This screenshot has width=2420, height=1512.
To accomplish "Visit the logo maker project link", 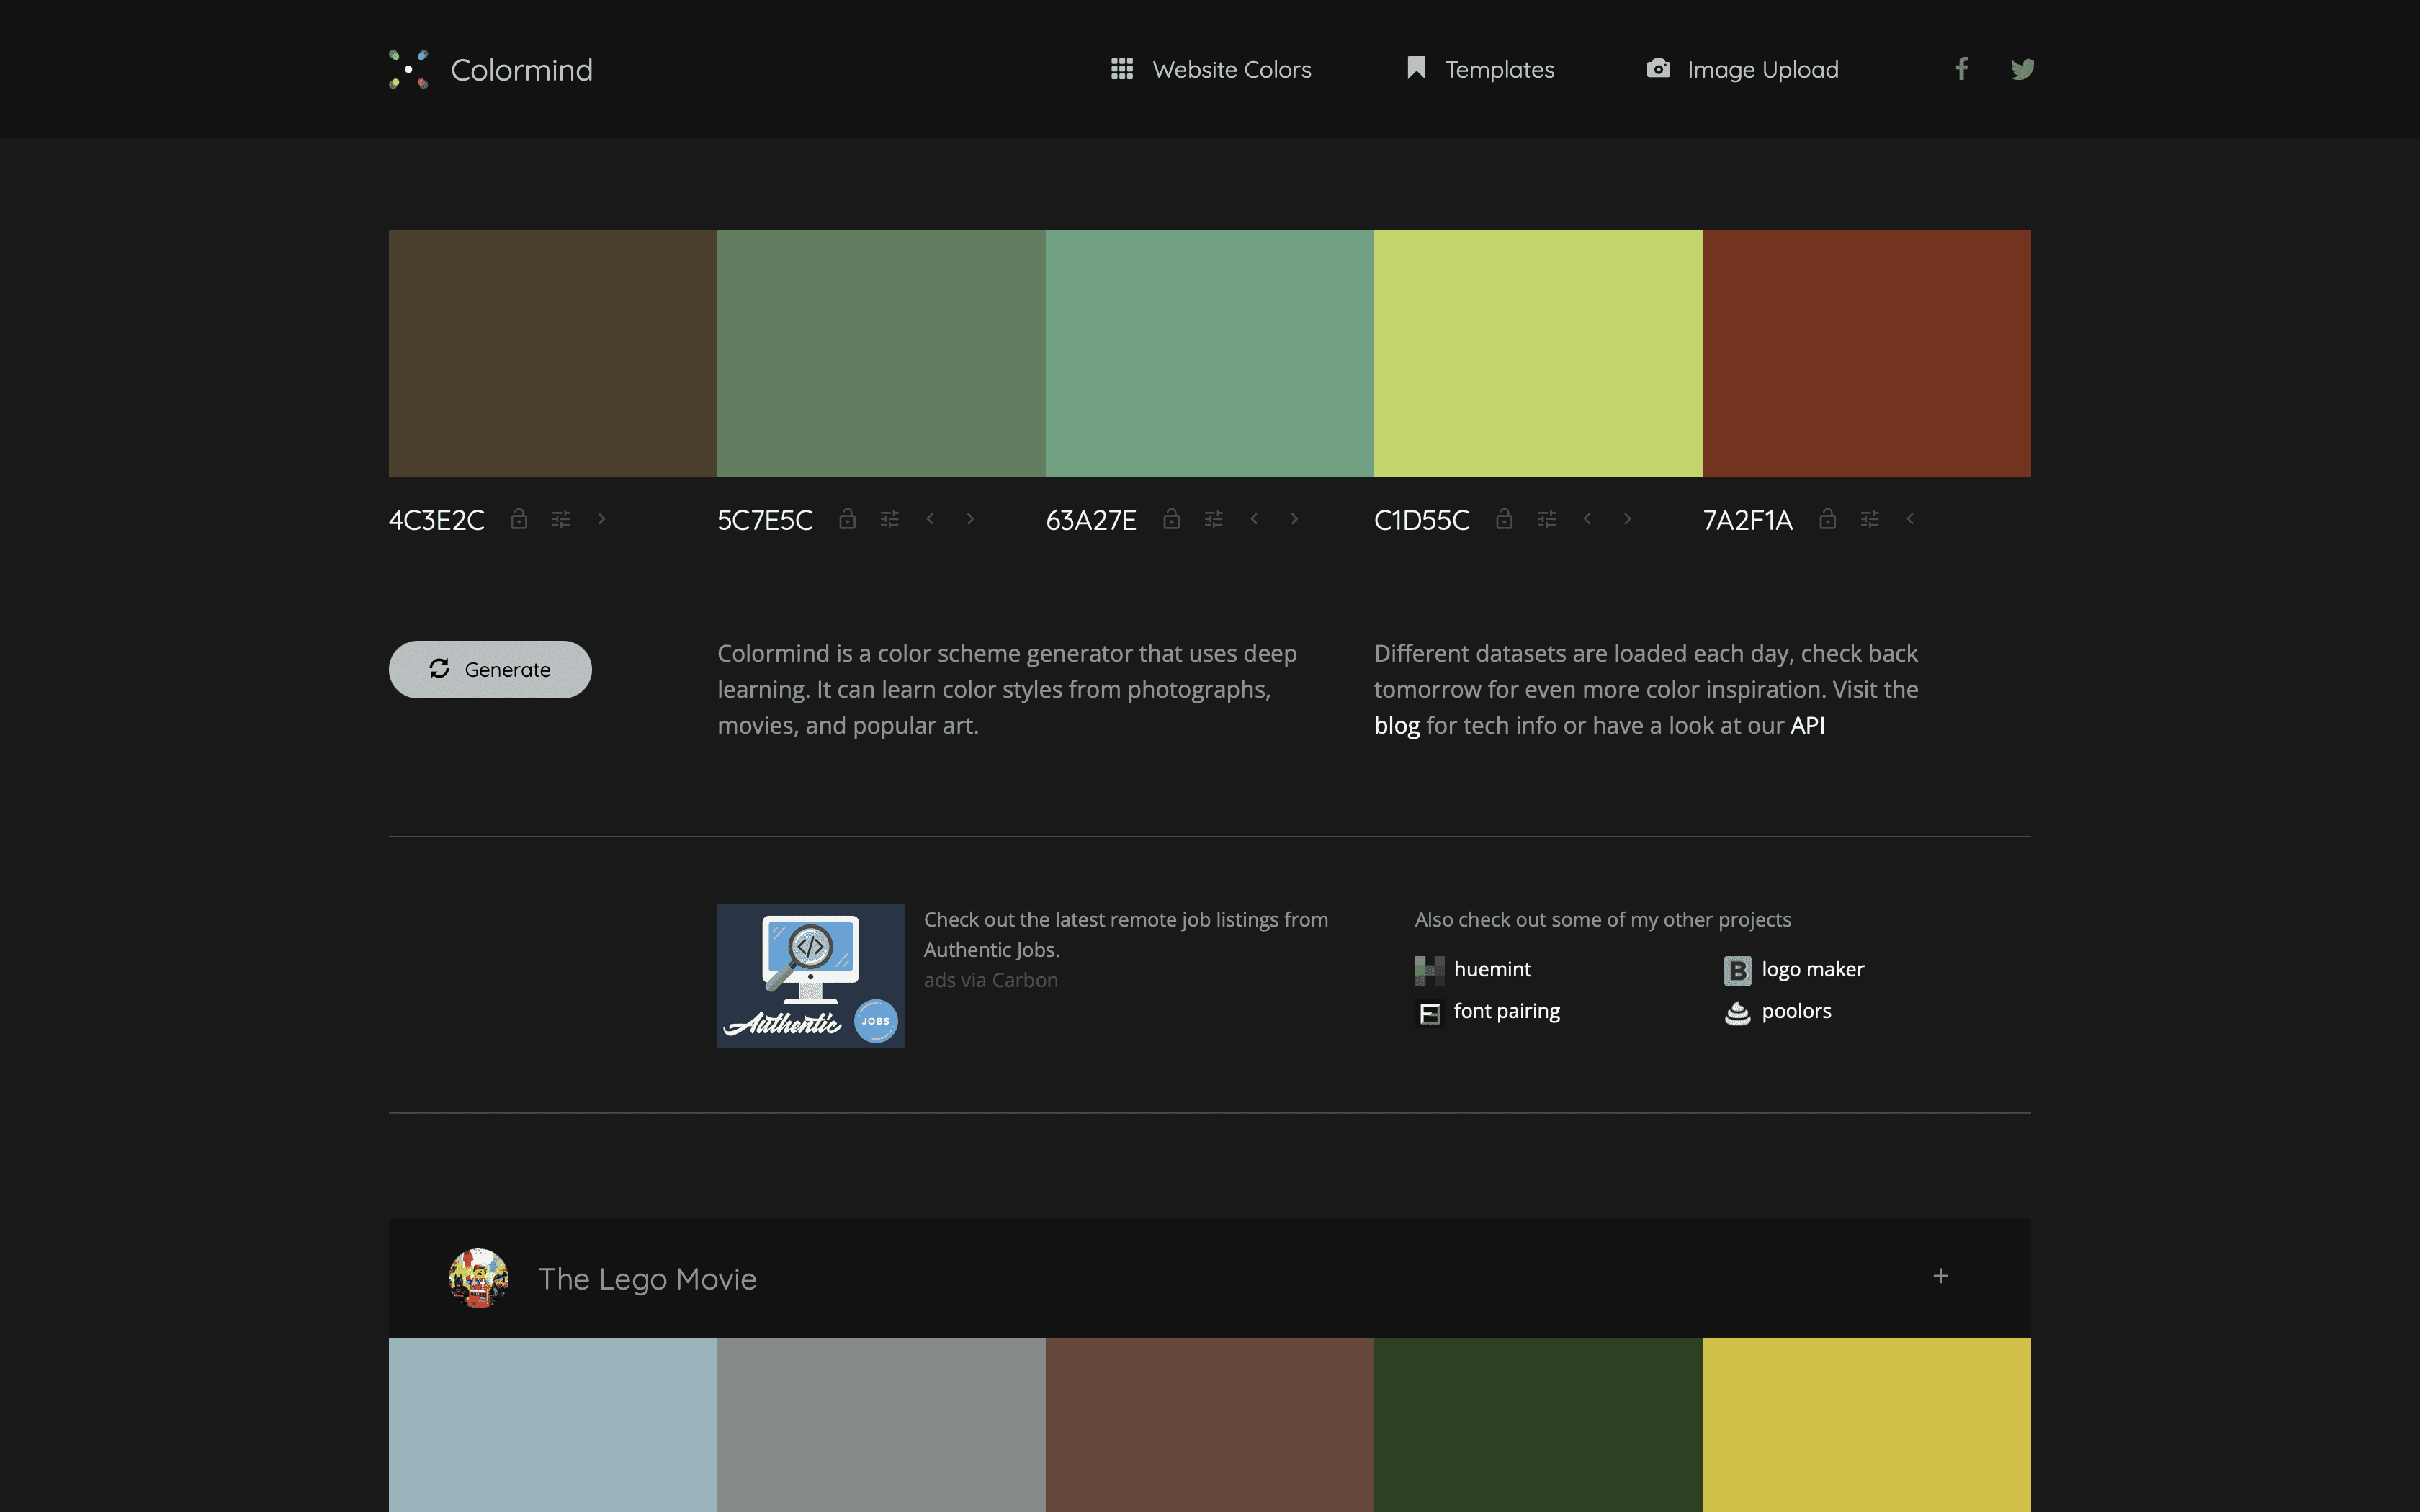I will pyautogui.click(x=1812, y=969).
